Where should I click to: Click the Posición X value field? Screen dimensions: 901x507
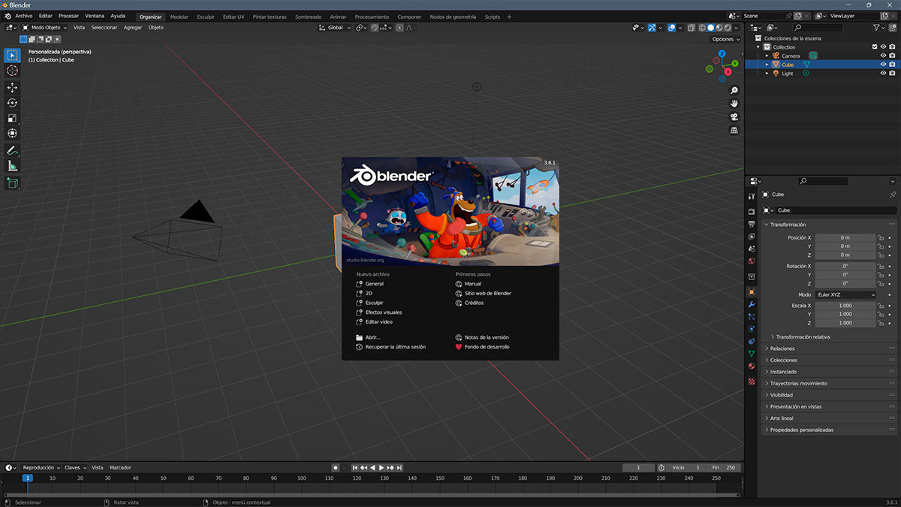click(x=845, y=237)
